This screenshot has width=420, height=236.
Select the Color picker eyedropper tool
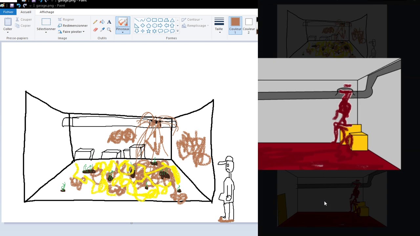(x=102, y=29)
